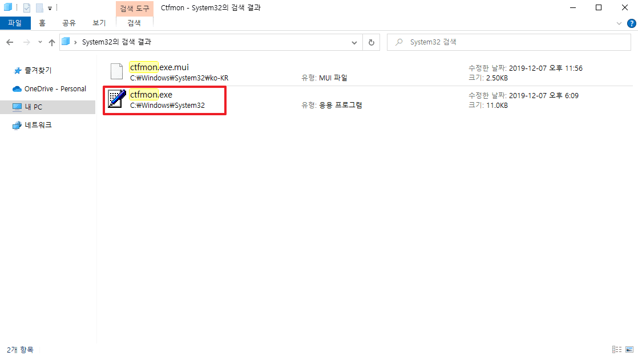Image resolution: width=638 pixels, height=356 pixels.
Task: Click the Network icon in sidebar
Action: 17,126
